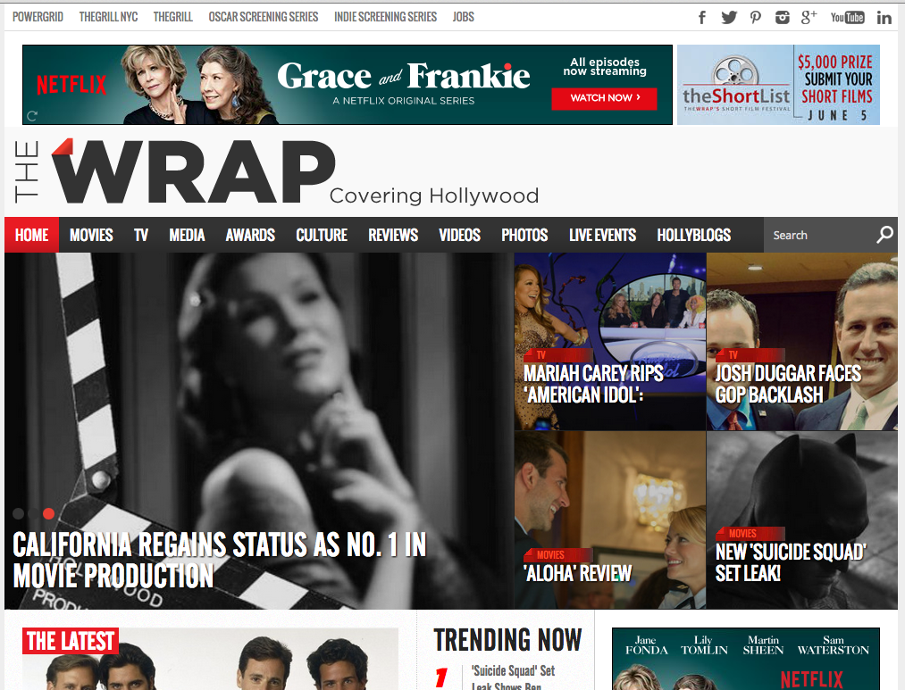Open the TV section in nav bar
905x690 pixels.
click(x=141, y=235)
